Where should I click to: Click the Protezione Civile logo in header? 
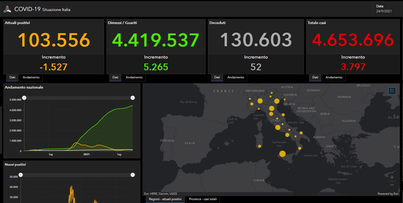click(x=7, y=9)
